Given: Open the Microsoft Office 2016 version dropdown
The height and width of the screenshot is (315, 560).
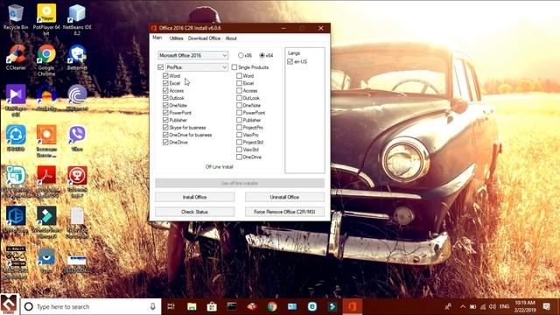Looking at the screenshot, I should point(192,55).
